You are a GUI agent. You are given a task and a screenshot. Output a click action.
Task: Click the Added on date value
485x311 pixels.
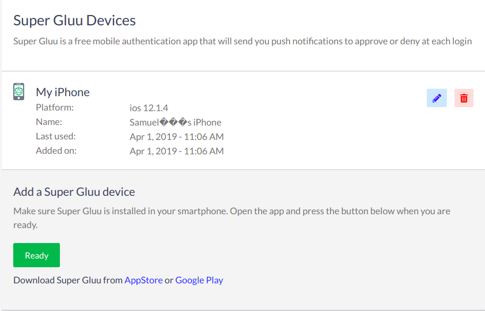[176, 151]
